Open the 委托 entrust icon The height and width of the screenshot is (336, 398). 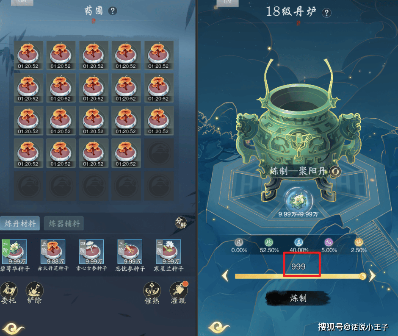[9, 293]
